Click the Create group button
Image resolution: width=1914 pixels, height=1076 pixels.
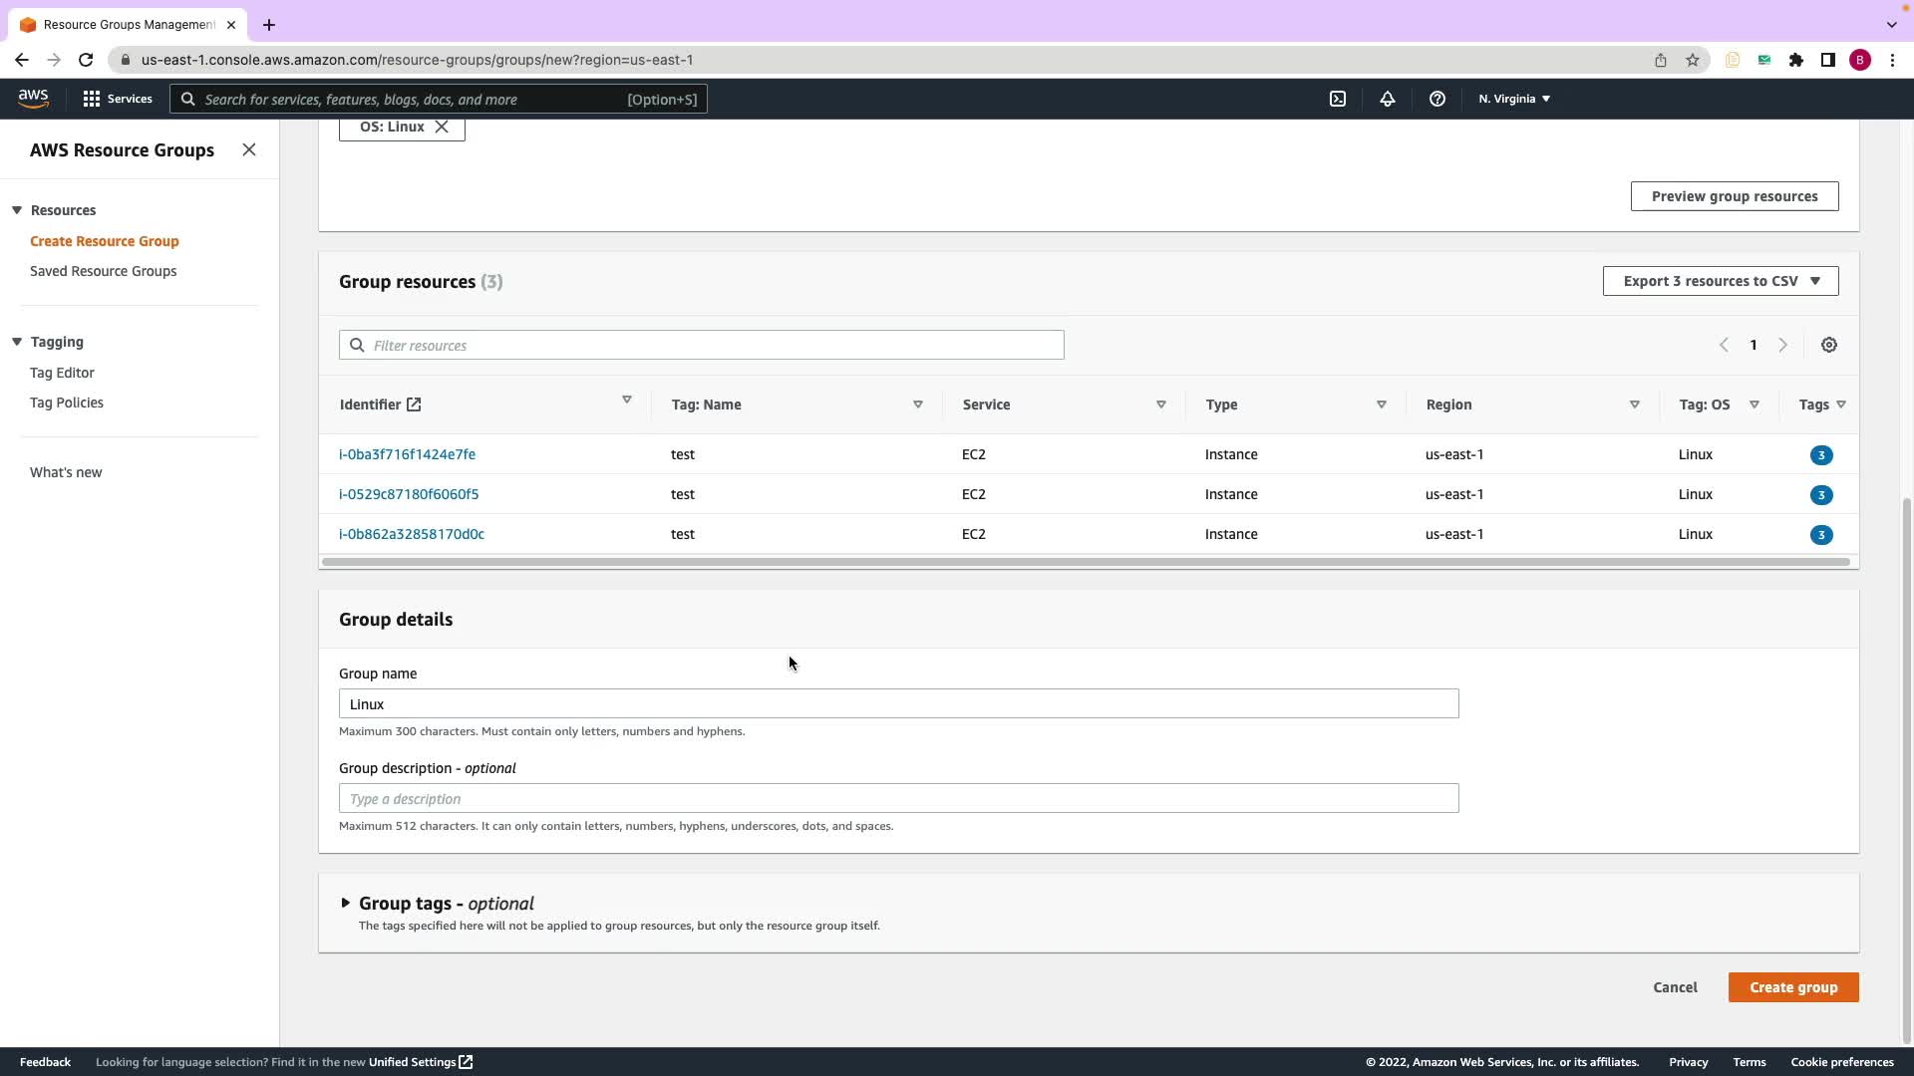coord(1792,987)
